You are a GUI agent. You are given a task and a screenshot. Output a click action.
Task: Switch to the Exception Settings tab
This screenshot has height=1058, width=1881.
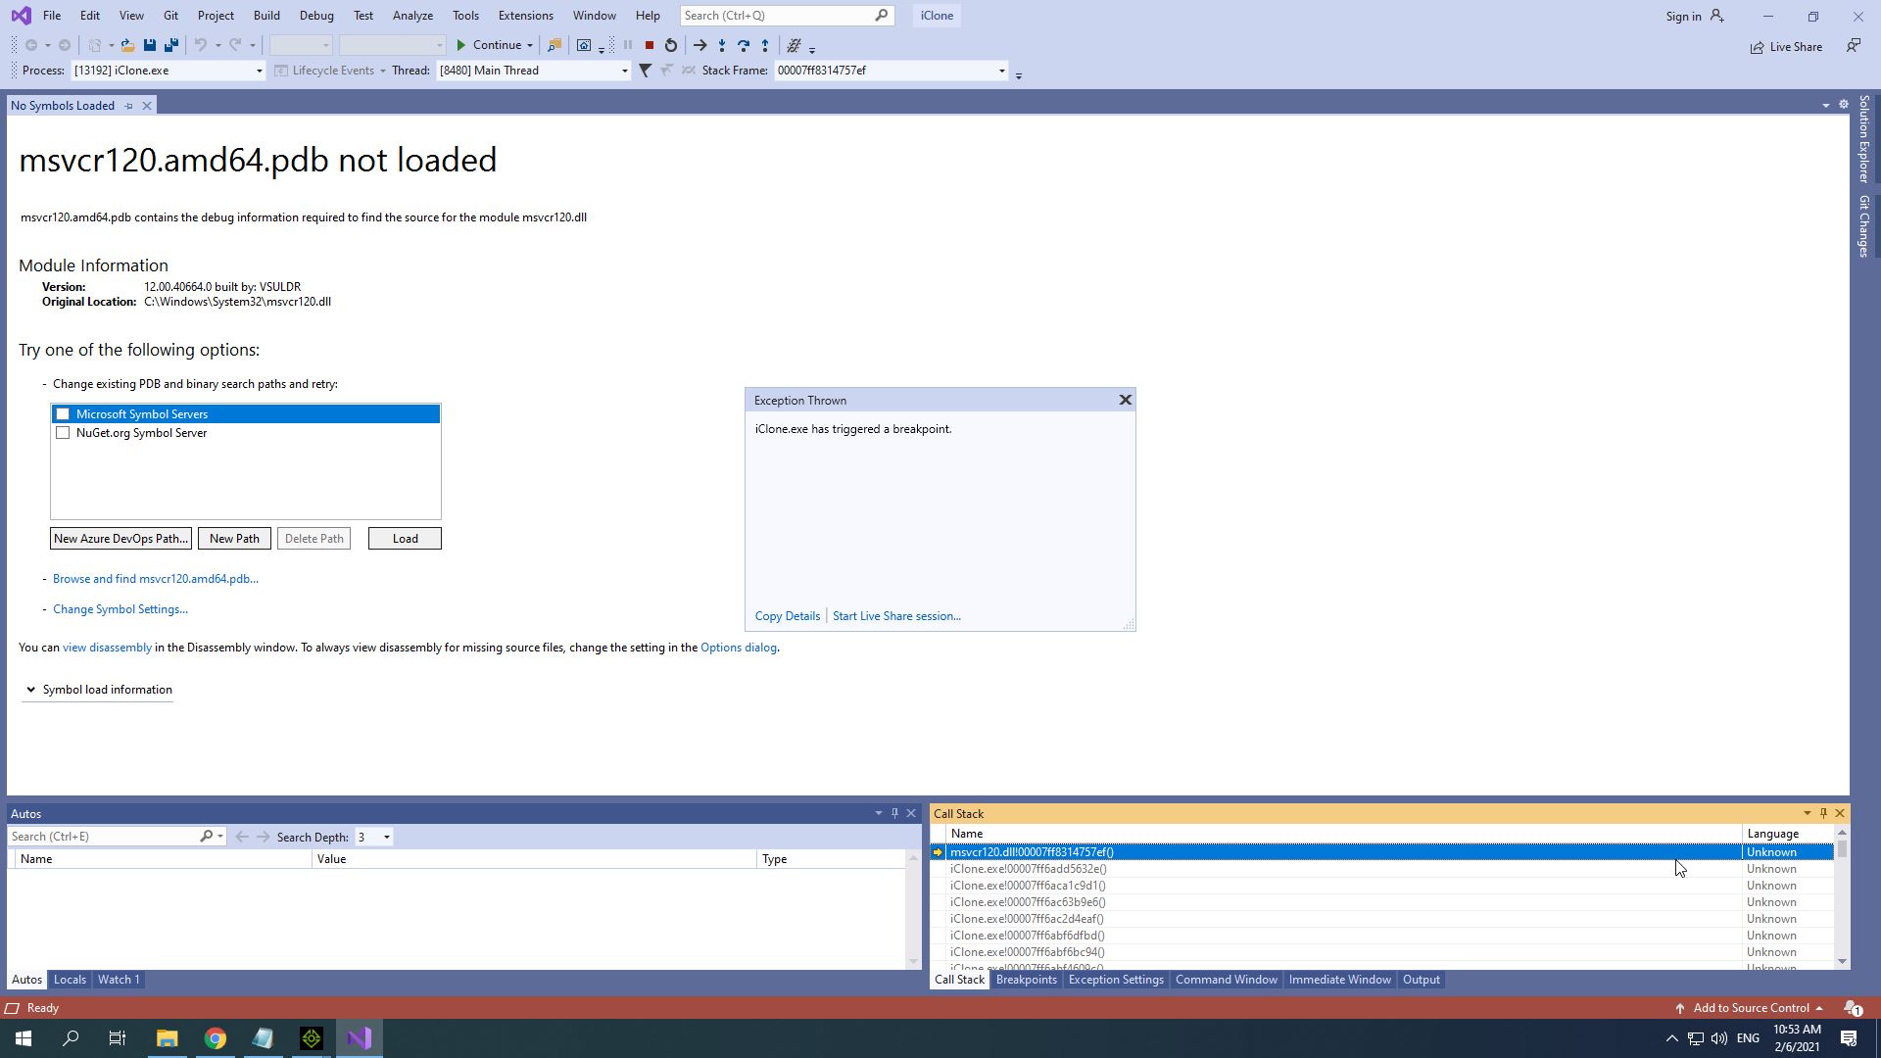[x=1116, y=980]
